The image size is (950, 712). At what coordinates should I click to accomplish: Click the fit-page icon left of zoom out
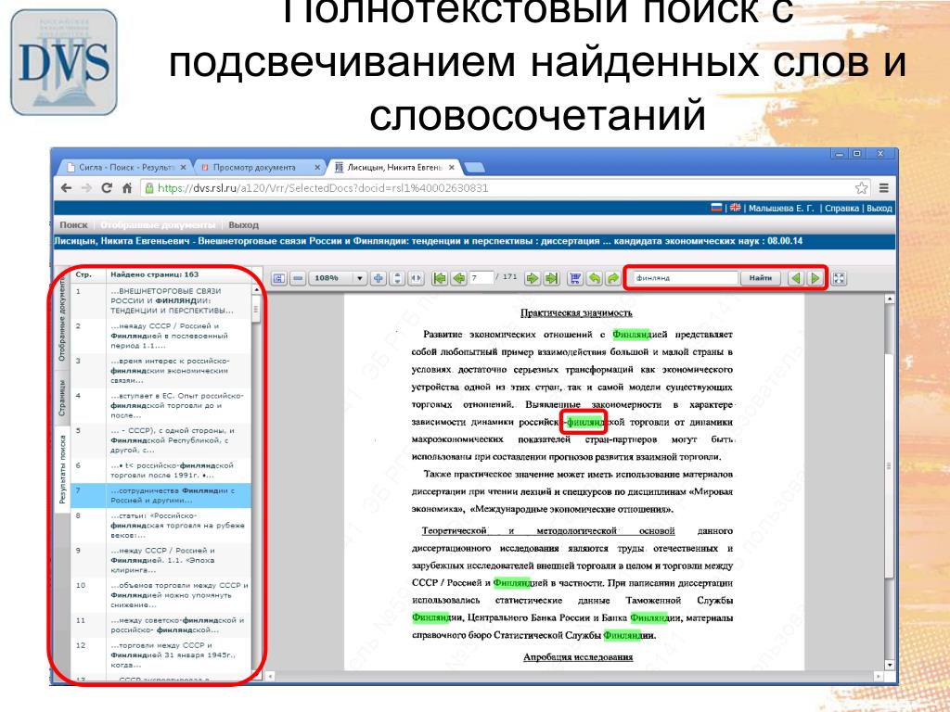[x=278, y=278]
